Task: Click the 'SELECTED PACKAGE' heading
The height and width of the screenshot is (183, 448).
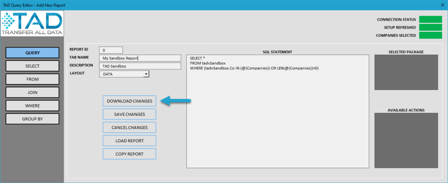Action: pyautogui.click(x=406, y=51)
